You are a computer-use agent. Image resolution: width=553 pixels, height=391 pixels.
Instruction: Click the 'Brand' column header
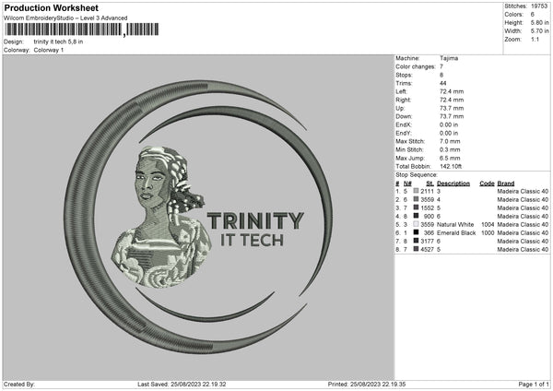coord(506,184)
